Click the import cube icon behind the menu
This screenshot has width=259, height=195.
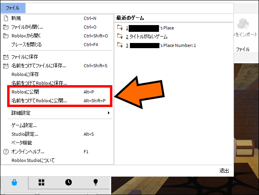[x=243, y=23]
